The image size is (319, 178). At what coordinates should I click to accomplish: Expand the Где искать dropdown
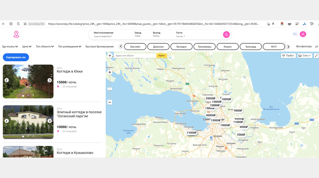tap(10, 47)
